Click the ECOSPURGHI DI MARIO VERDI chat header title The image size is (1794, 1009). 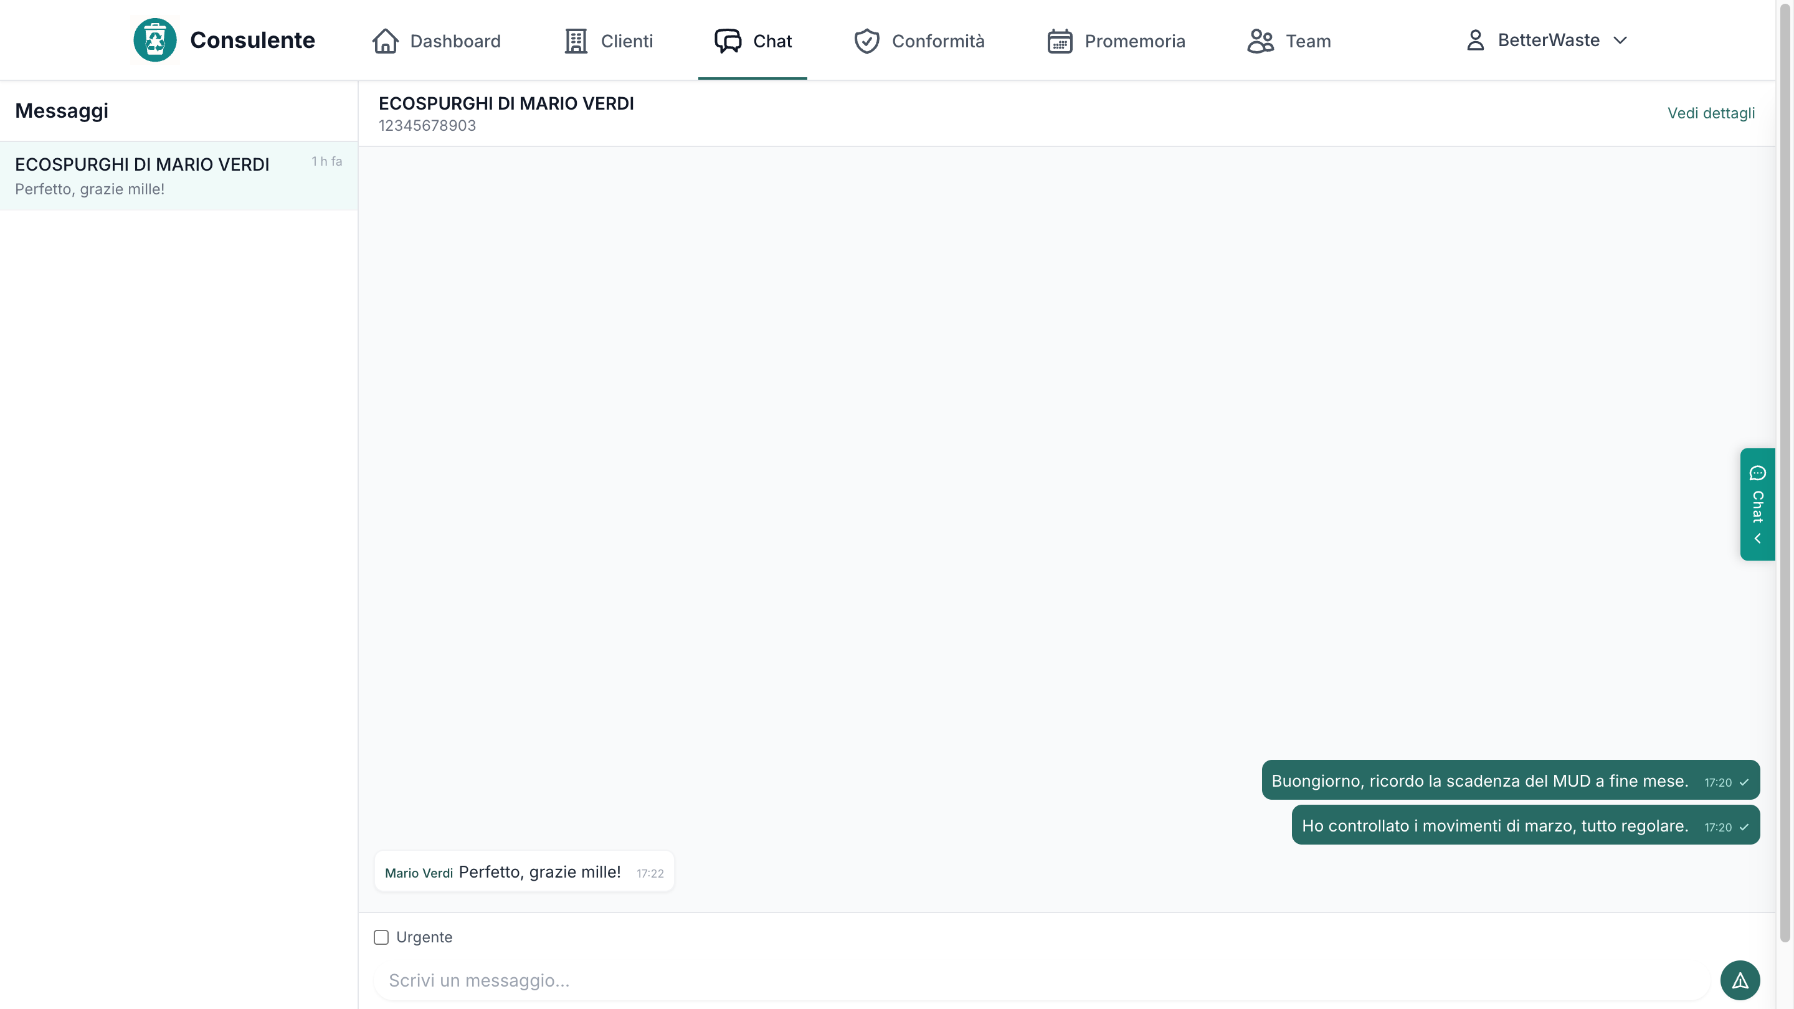[x=506, y=104]
